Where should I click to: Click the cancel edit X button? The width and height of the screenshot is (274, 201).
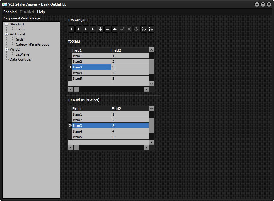[x=129, y=29]
